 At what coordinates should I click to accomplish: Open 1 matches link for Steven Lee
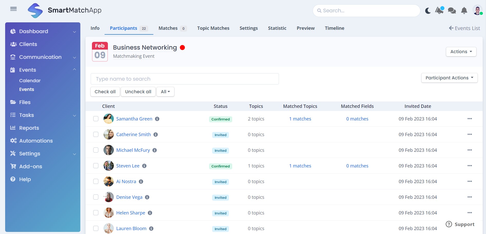[x=300, y=166]
